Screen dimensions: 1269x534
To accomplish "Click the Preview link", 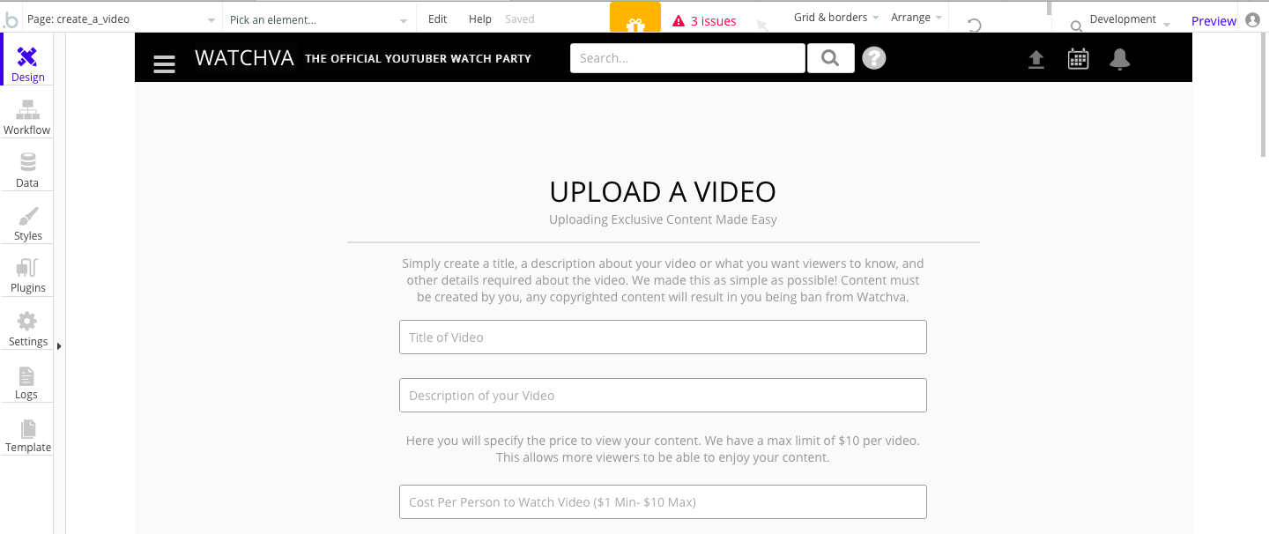I will tap(1213, 21).
